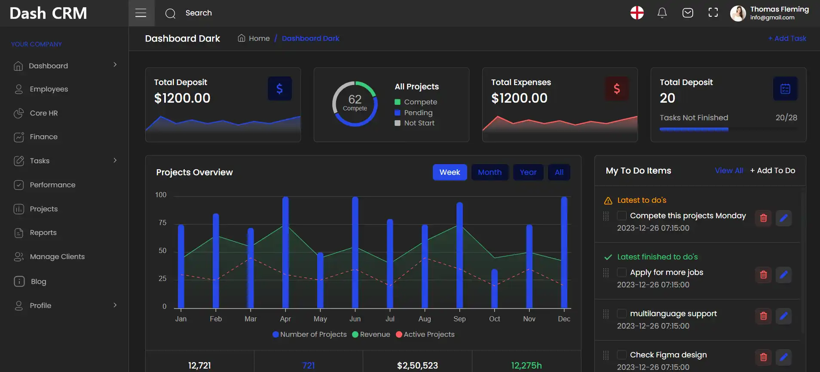Screen dimensions: 820x372
Task: Click the Finance sidebar icon
Action: [18, 137]
